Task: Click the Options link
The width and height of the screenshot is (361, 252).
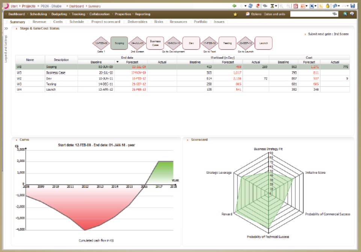Action: [256, 14]
